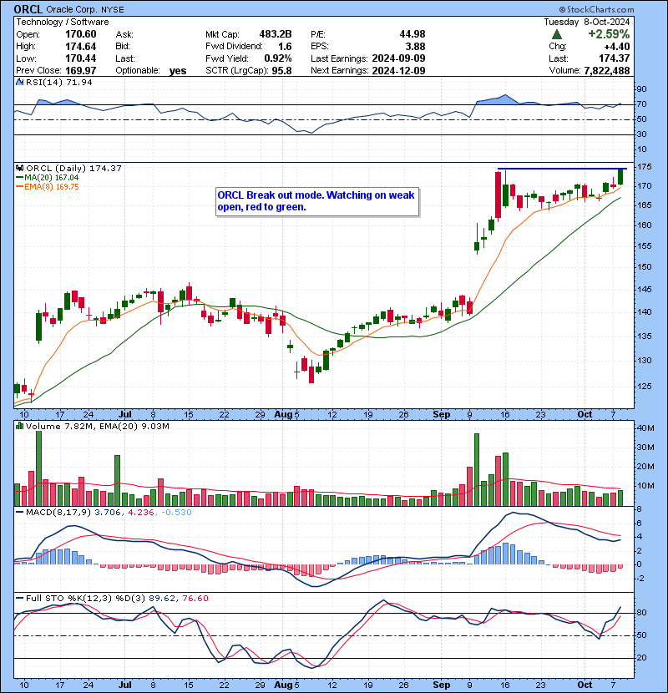Click the 'Sep' label on the price chart axis
The height and width of the screenshot is (693, 668).
[x=441, y=414]
